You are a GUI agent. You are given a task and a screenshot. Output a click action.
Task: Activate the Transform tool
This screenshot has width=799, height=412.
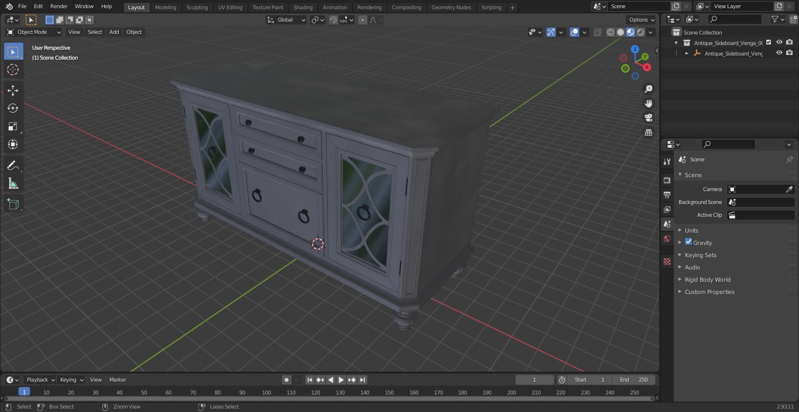point(13,144)
